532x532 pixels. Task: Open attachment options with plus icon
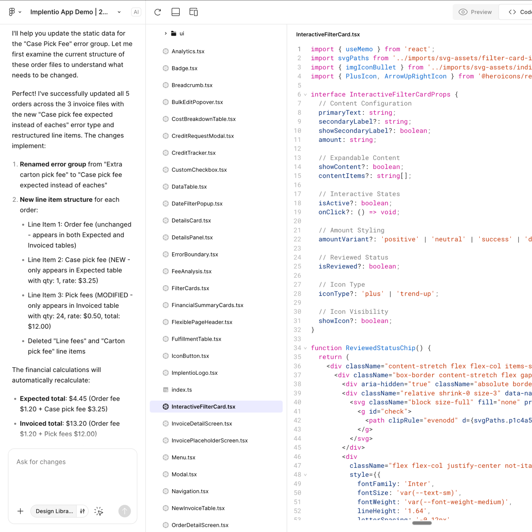(20, 511)
